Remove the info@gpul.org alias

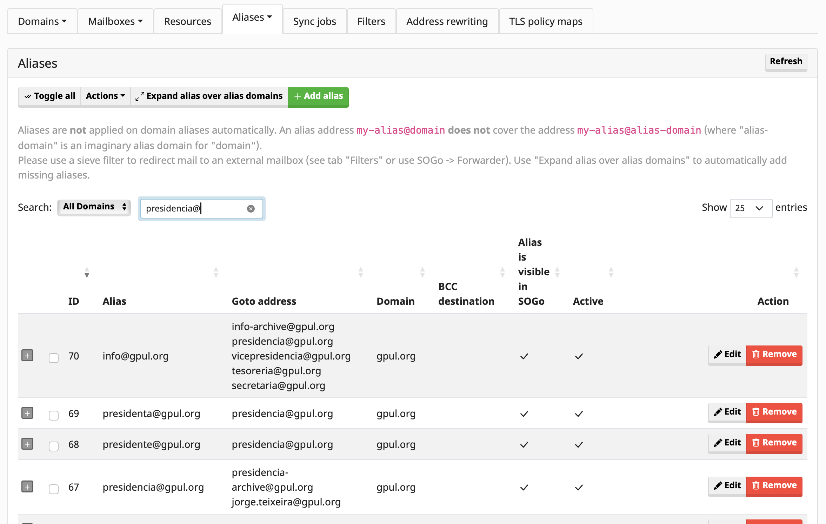[774, 355]
